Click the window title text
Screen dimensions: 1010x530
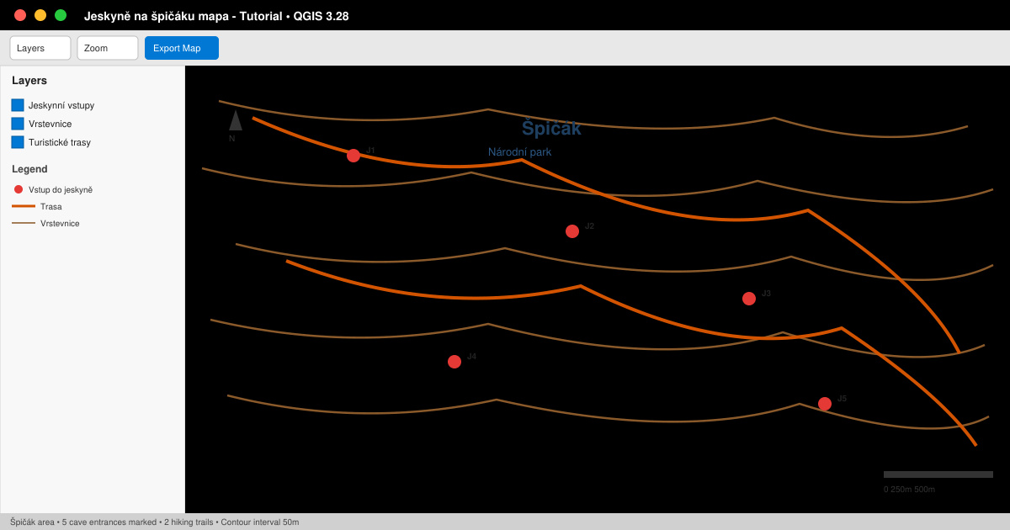216,16
